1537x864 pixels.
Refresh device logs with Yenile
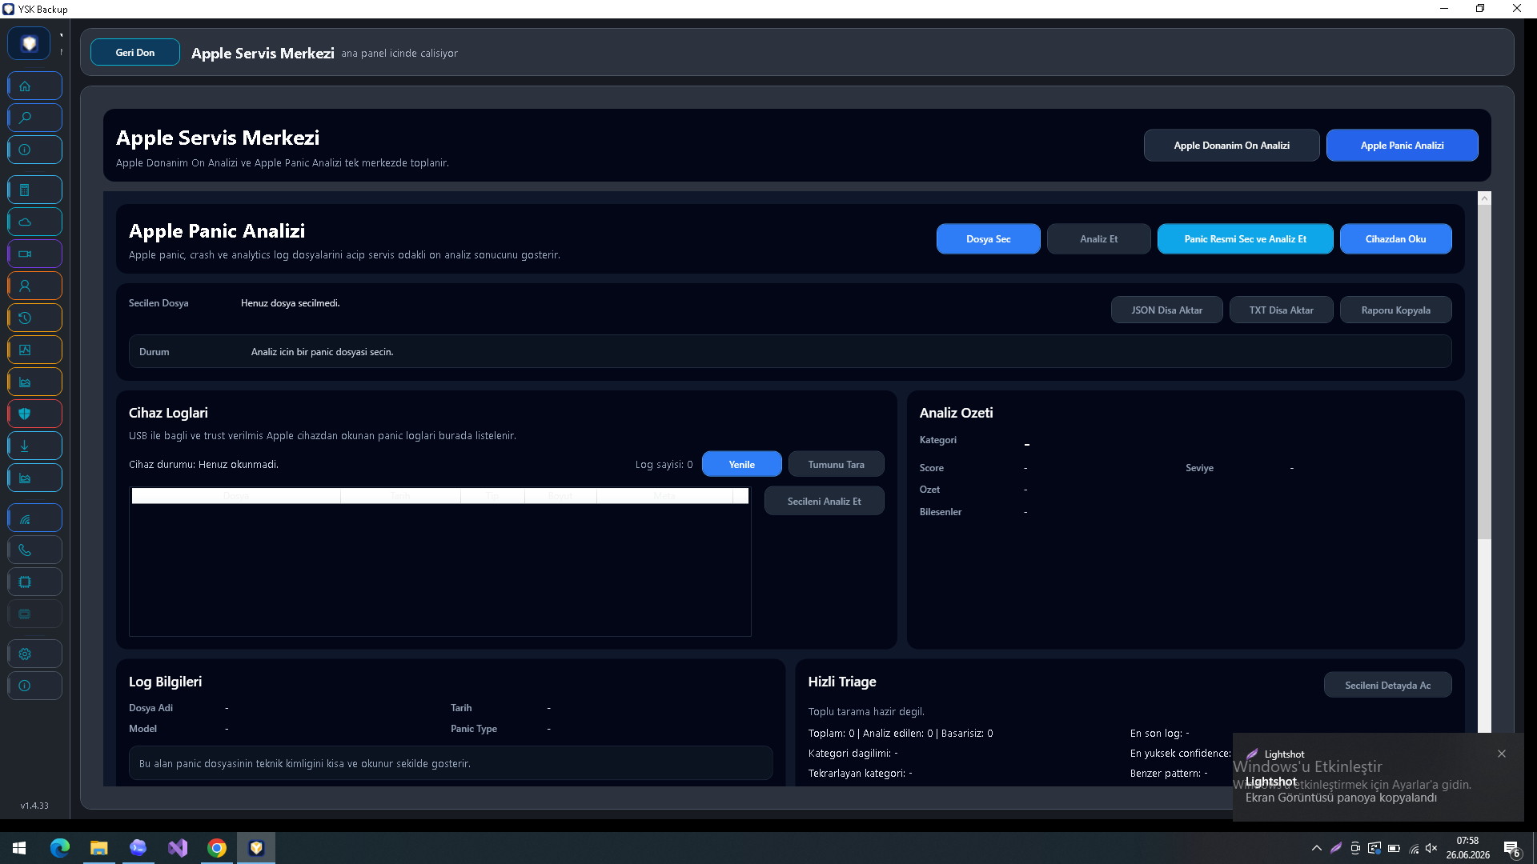point(741,465)
